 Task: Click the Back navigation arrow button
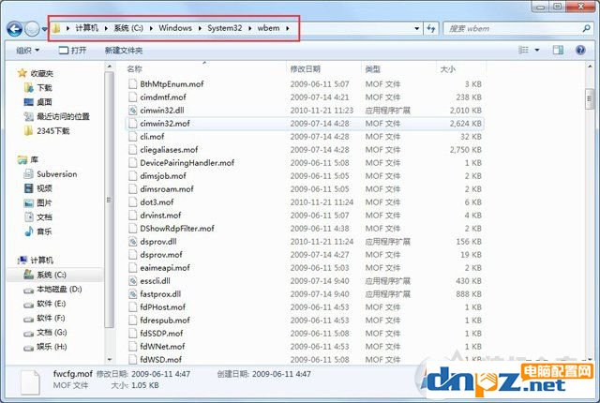[15, 29]
